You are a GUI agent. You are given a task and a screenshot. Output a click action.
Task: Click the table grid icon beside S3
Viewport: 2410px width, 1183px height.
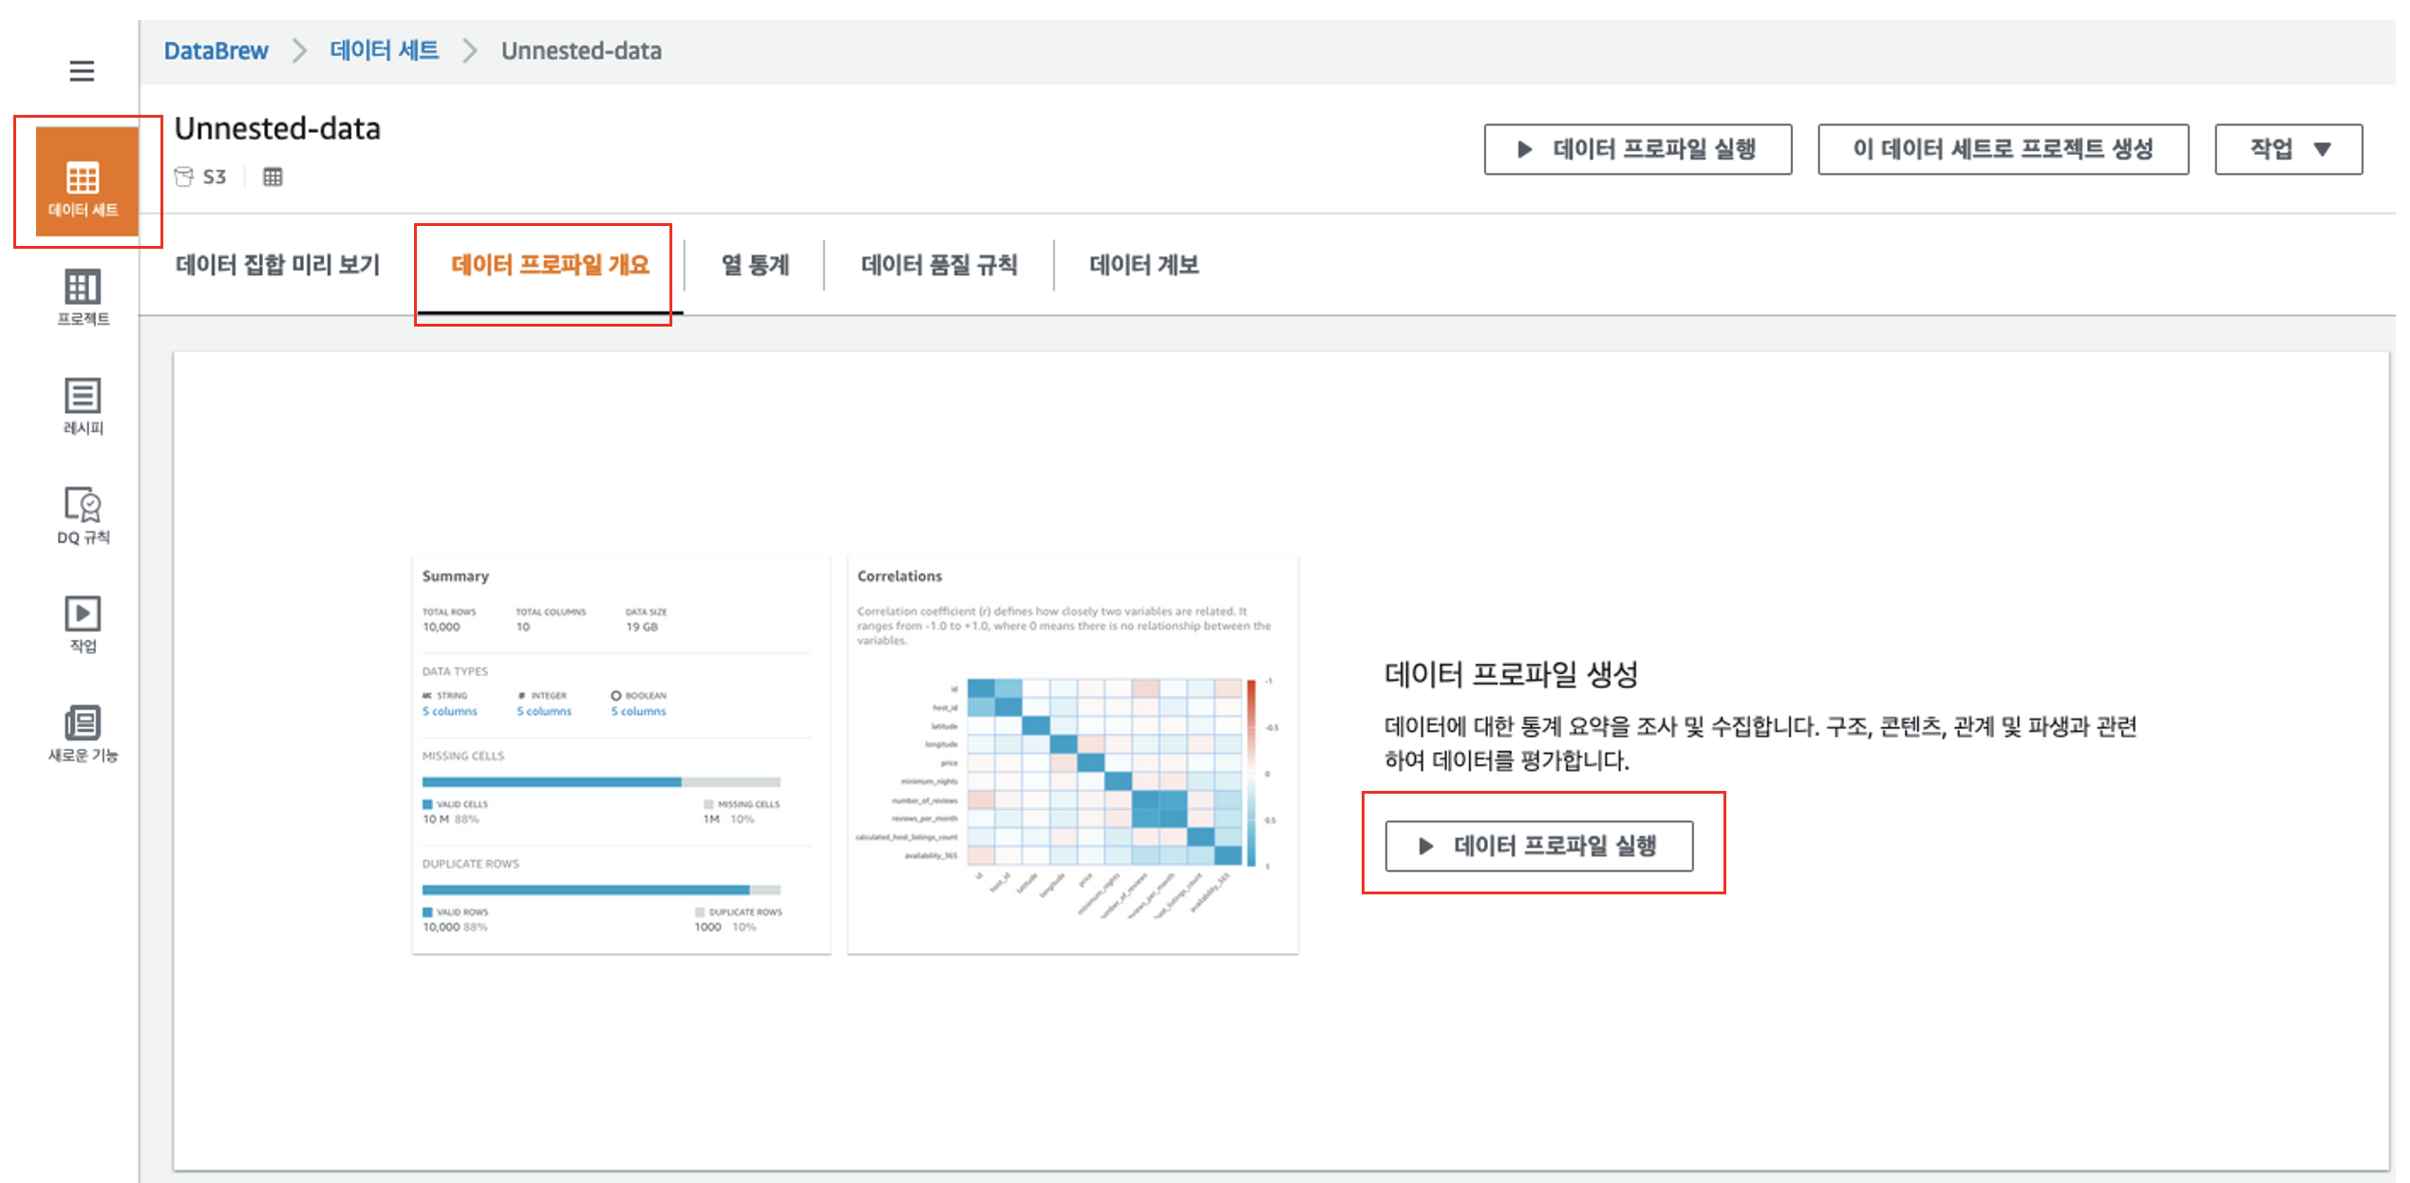coord(273,177)
